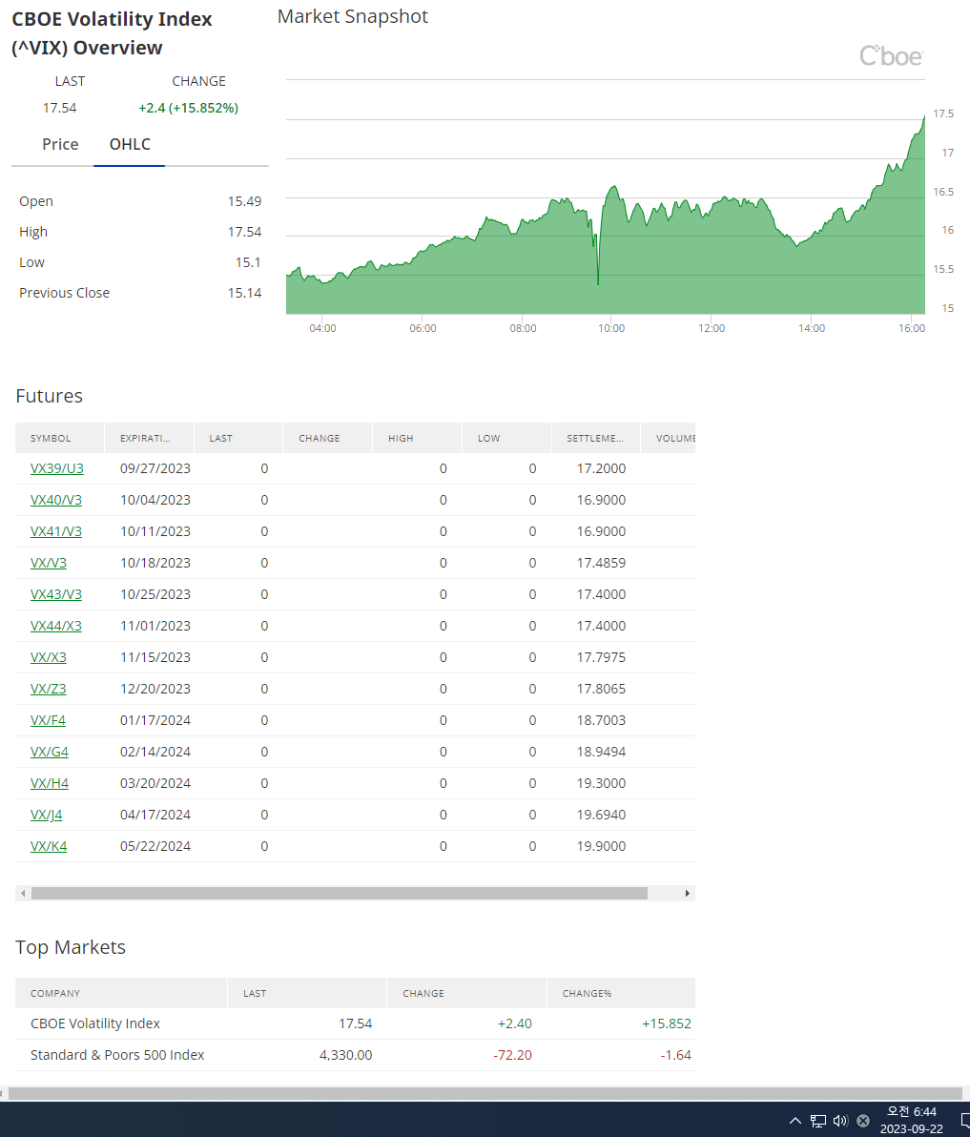Sort futures by LOW column header

tap(506, 438)
